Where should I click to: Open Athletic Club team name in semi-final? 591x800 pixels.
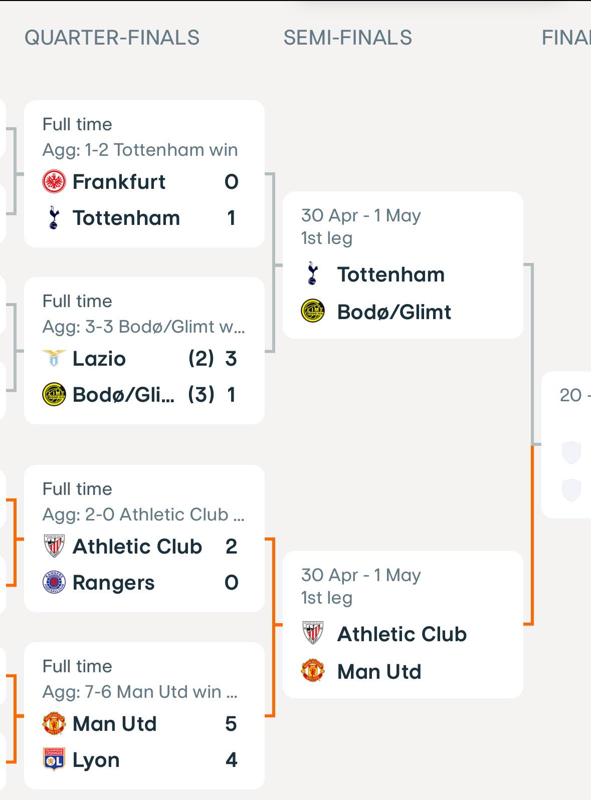pyautogui.click(x=402, y=634)
